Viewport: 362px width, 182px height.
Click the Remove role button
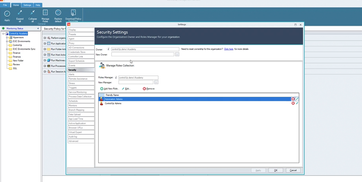pos(149,89)
